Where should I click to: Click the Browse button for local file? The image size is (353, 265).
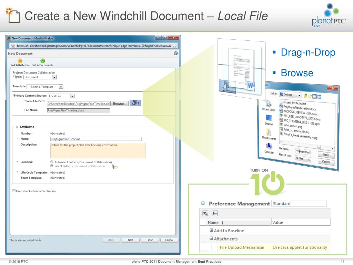point(119,104)
